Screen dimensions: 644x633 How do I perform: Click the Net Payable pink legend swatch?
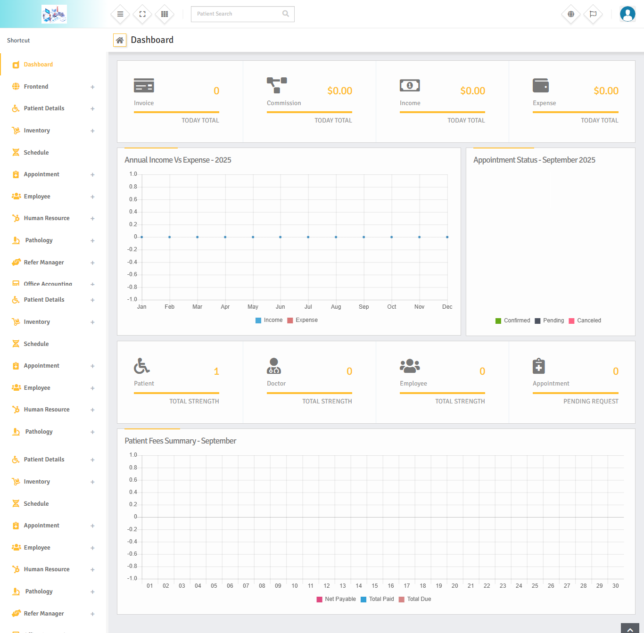click(x=319, y=600)
